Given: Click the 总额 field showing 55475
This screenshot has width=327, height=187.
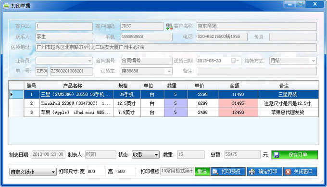Looking at the screenshot, I should [x=242, y=155].
